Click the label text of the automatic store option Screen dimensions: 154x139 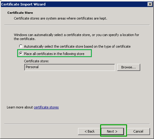click(77, 46)
